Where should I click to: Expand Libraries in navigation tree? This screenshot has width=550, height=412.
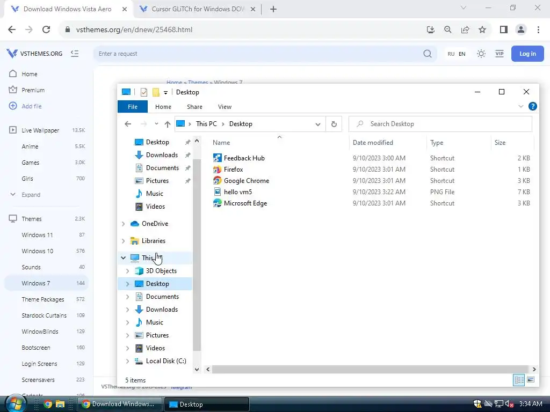[123, 241]
